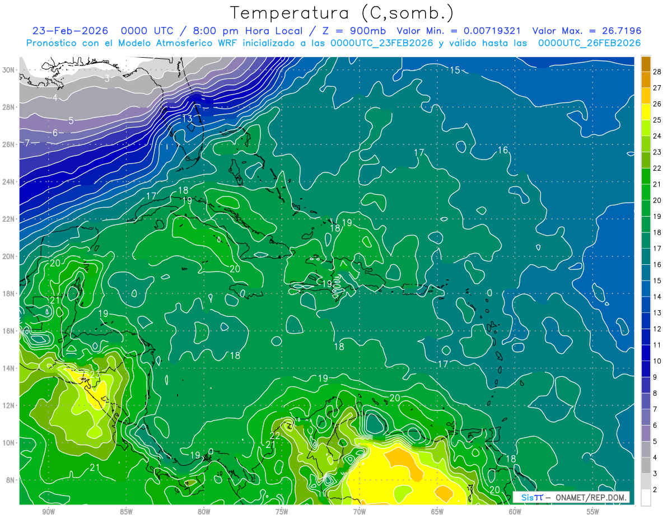
Task: Click contour label '15' on the map
Action: pyautogui.click(x=455, y=70)
